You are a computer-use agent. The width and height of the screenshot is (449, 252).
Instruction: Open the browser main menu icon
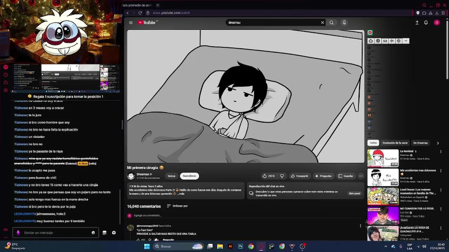click(443, 13)
